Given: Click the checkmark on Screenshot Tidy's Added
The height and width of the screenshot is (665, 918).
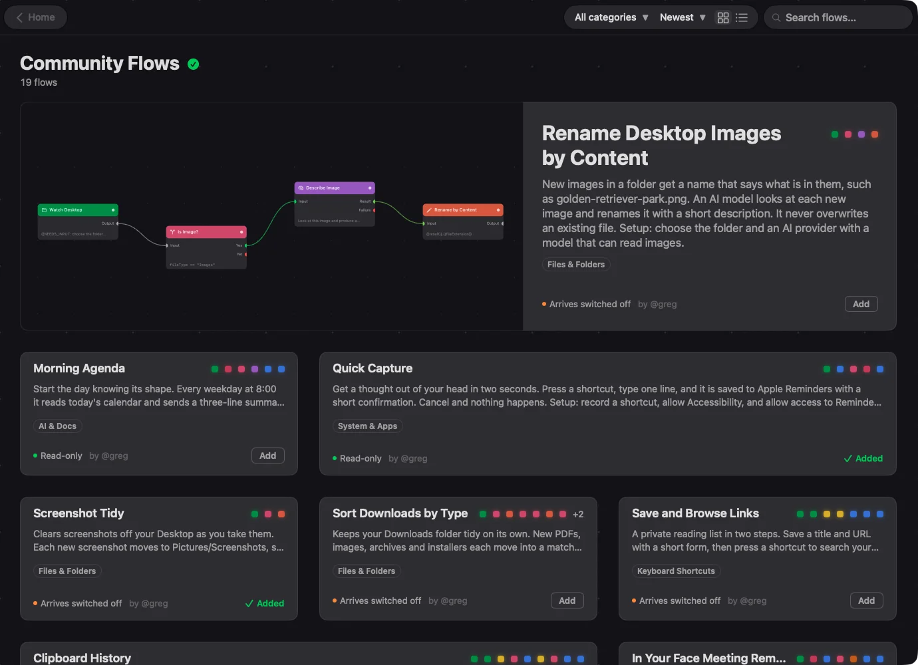Looking at the screenshot, I should tap(249, 604).
